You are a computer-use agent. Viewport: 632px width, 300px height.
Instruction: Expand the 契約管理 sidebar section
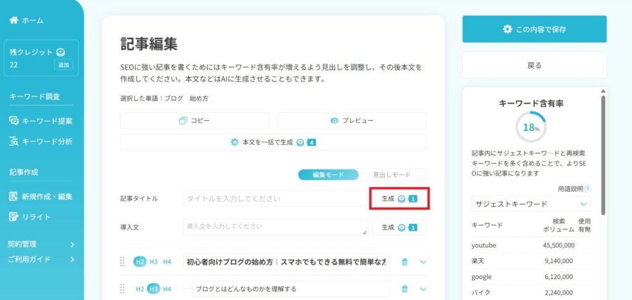point(41,244)
